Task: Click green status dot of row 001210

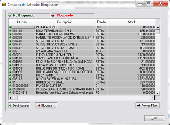Action: [10, 34]
